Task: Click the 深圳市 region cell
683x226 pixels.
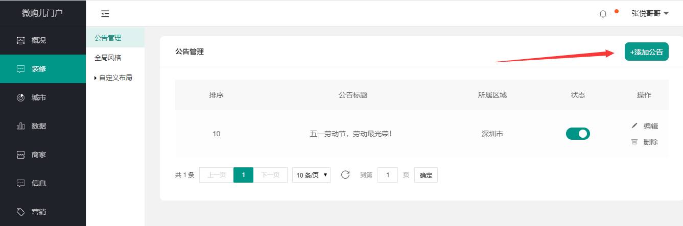Action: point(492,134)
